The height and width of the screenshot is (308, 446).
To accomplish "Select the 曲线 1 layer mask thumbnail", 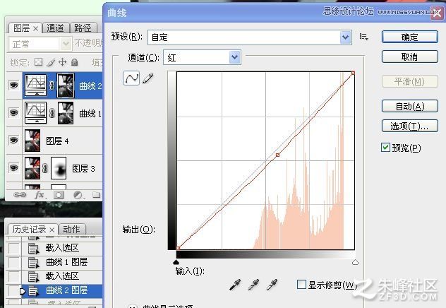I will coord(66,113).
